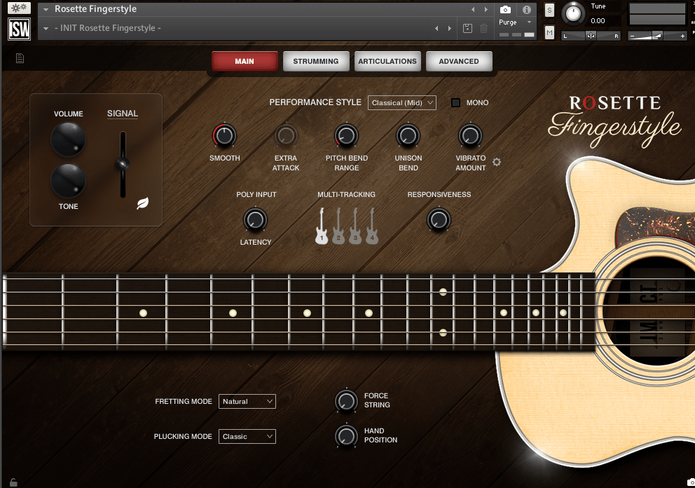Click the green leaf icon in signal panel

tap(142, 204)
